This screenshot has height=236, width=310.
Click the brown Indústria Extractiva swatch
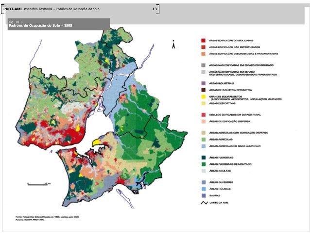[x=203, y=90]
